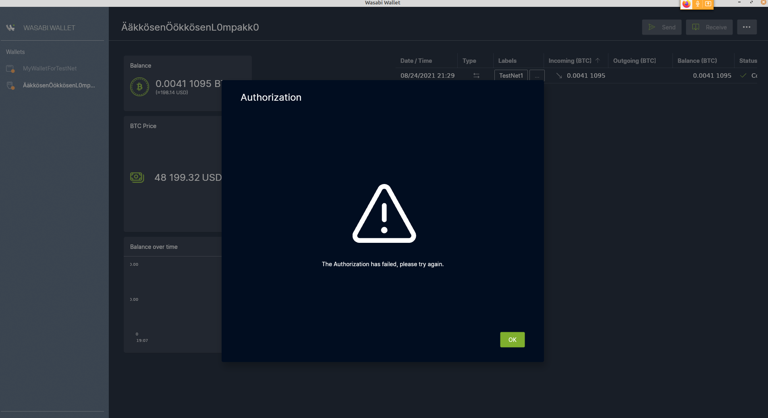
Task: Click the transfer type arrows icon in transaction row
Action: pos(476,75)
